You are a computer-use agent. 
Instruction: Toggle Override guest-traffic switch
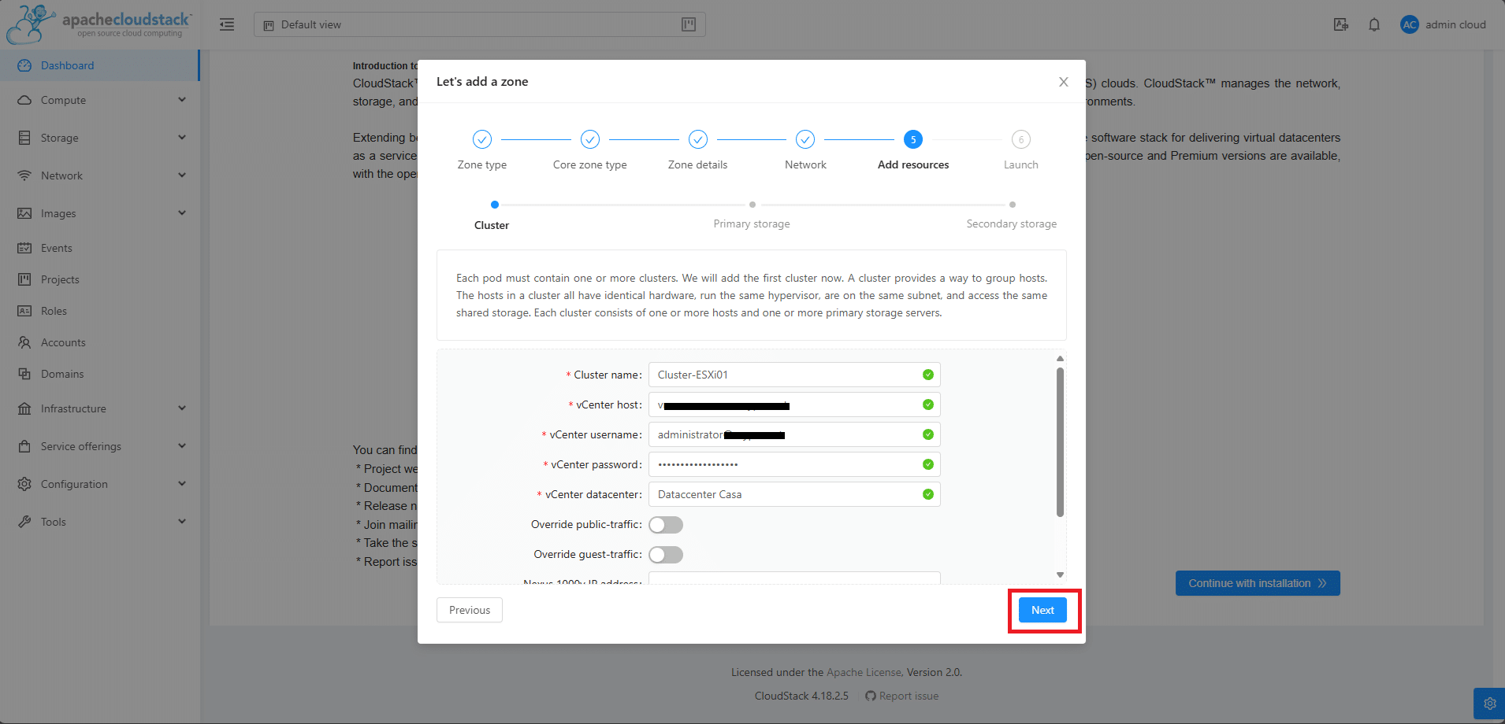pos(666,555)
